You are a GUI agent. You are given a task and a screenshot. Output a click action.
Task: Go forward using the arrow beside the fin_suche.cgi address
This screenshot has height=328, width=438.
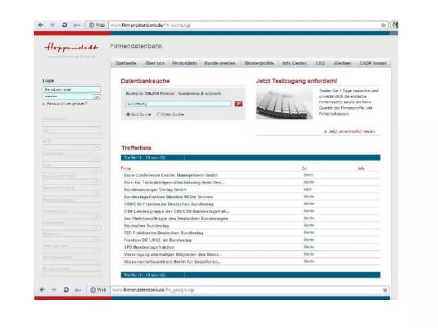52,25
